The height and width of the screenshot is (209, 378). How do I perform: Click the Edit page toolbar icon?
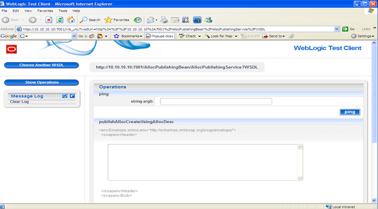click(x=175, y=20)
